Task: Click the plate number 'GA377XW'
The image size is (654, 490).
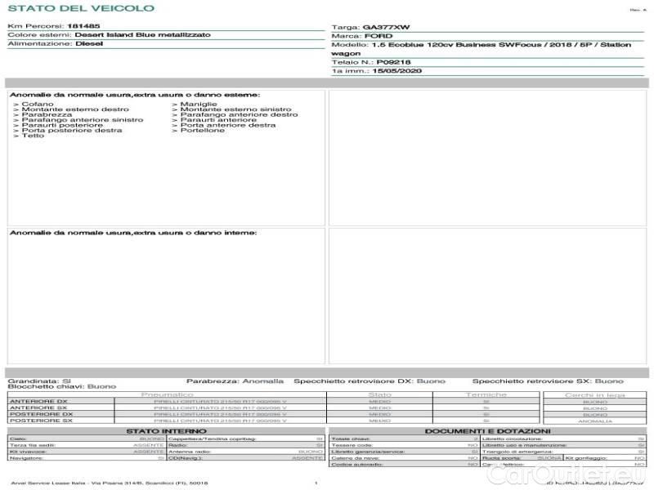Action: click(x=386, y=27)
